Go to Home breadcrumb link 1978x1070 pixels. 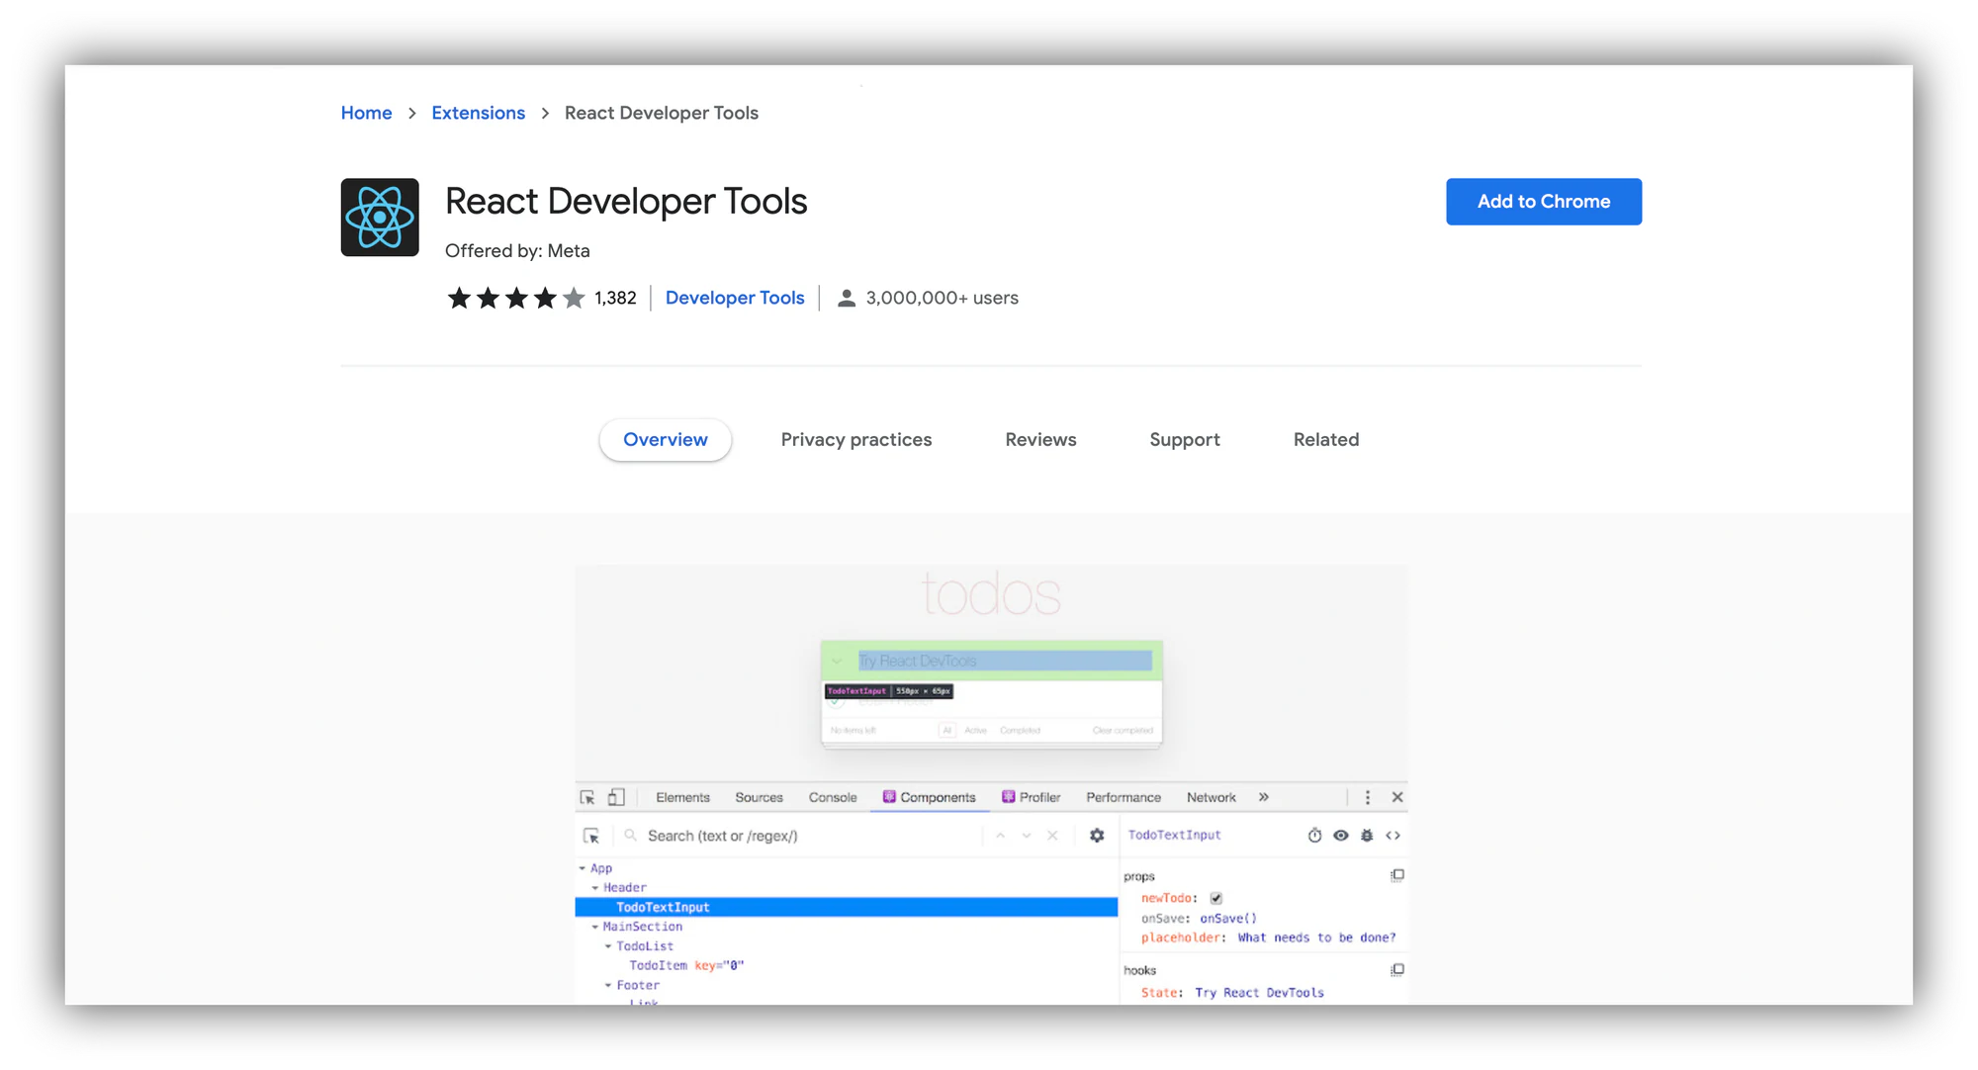(367, 113)
